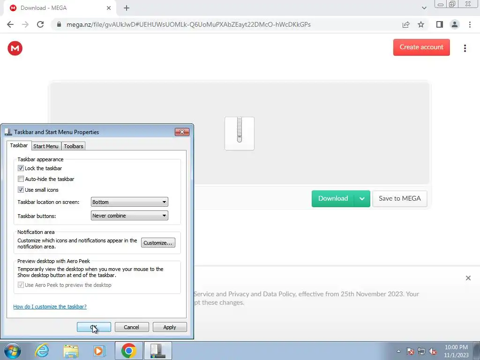Reload the MEGA download page
480x360 pixels.
[x=40, y=24]
